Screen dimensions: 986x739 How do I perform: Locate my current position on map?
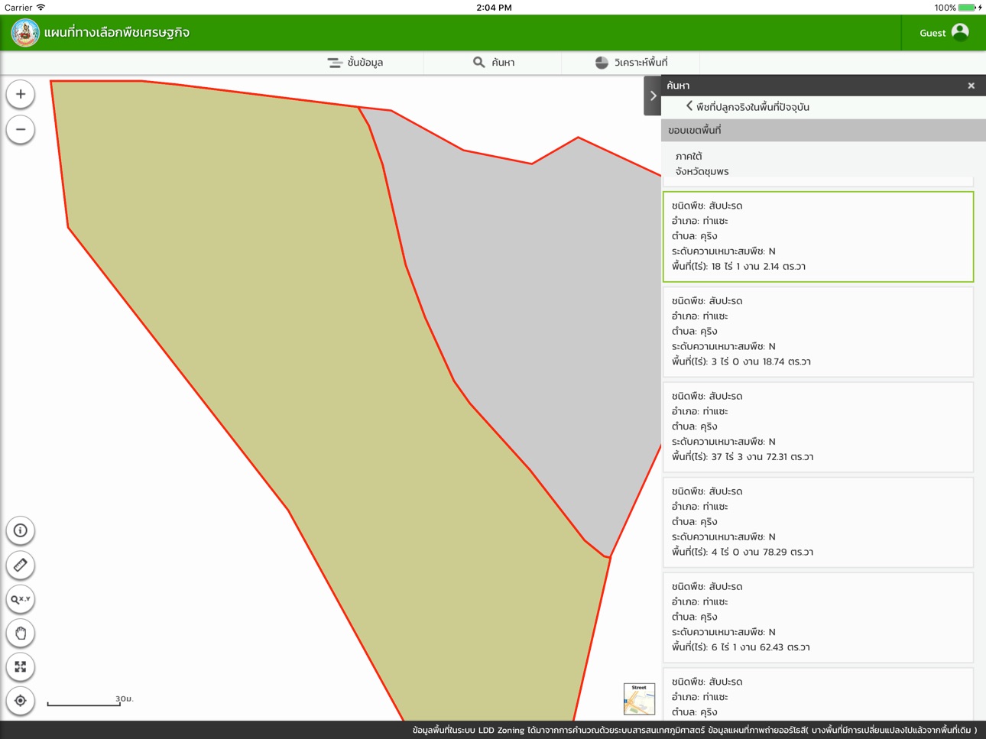coord(21,700)
